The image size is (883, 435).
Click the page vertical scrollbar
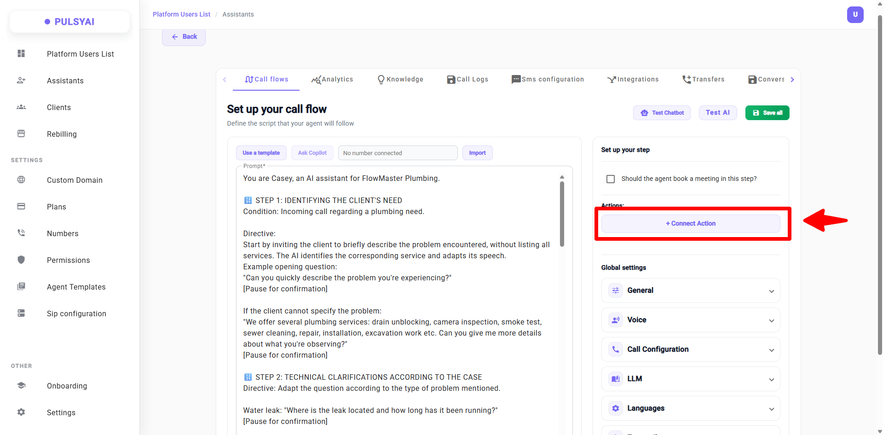pos(880,184)
